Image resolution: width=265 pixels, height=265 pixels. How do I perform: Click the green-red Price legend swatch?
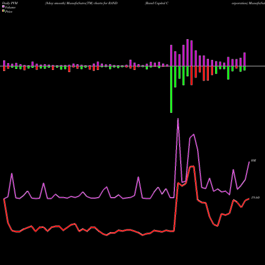pyautogui.click(x=3, y=11)
